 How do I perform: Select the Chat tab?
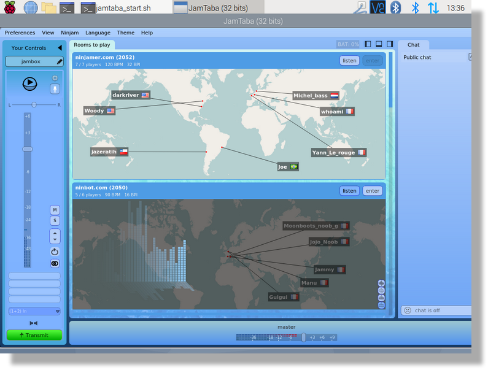413,45
